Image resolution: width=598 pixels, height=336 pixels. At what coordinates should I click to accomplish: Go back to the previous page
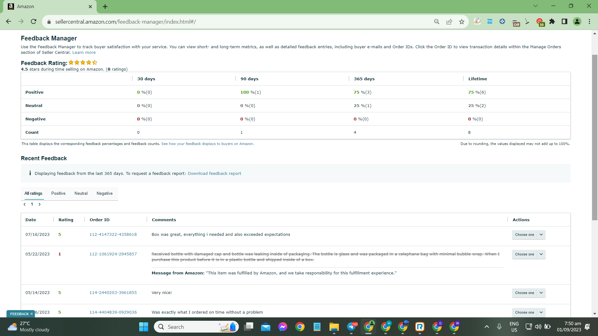pos(9,21)
